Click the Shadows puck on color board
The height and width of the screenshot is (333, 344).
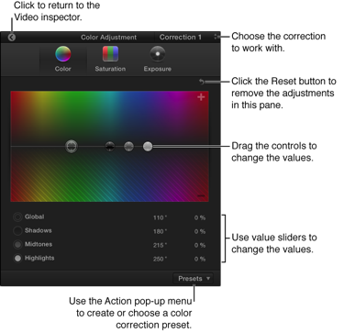[x=110, y=147]
